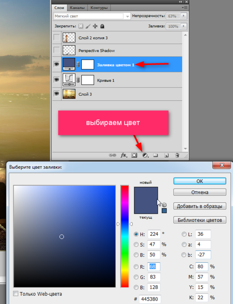Click the Добавить в образцы button
This screenshot has width=233, height=304.
pyautogui.click(x=200, y=206)
